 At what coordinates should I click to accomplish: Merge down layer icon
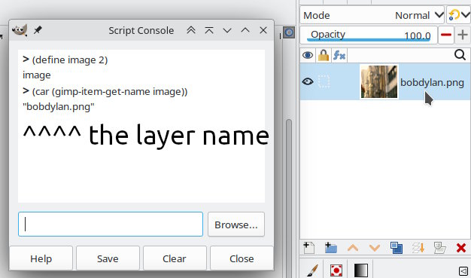[x=418, y=248]
